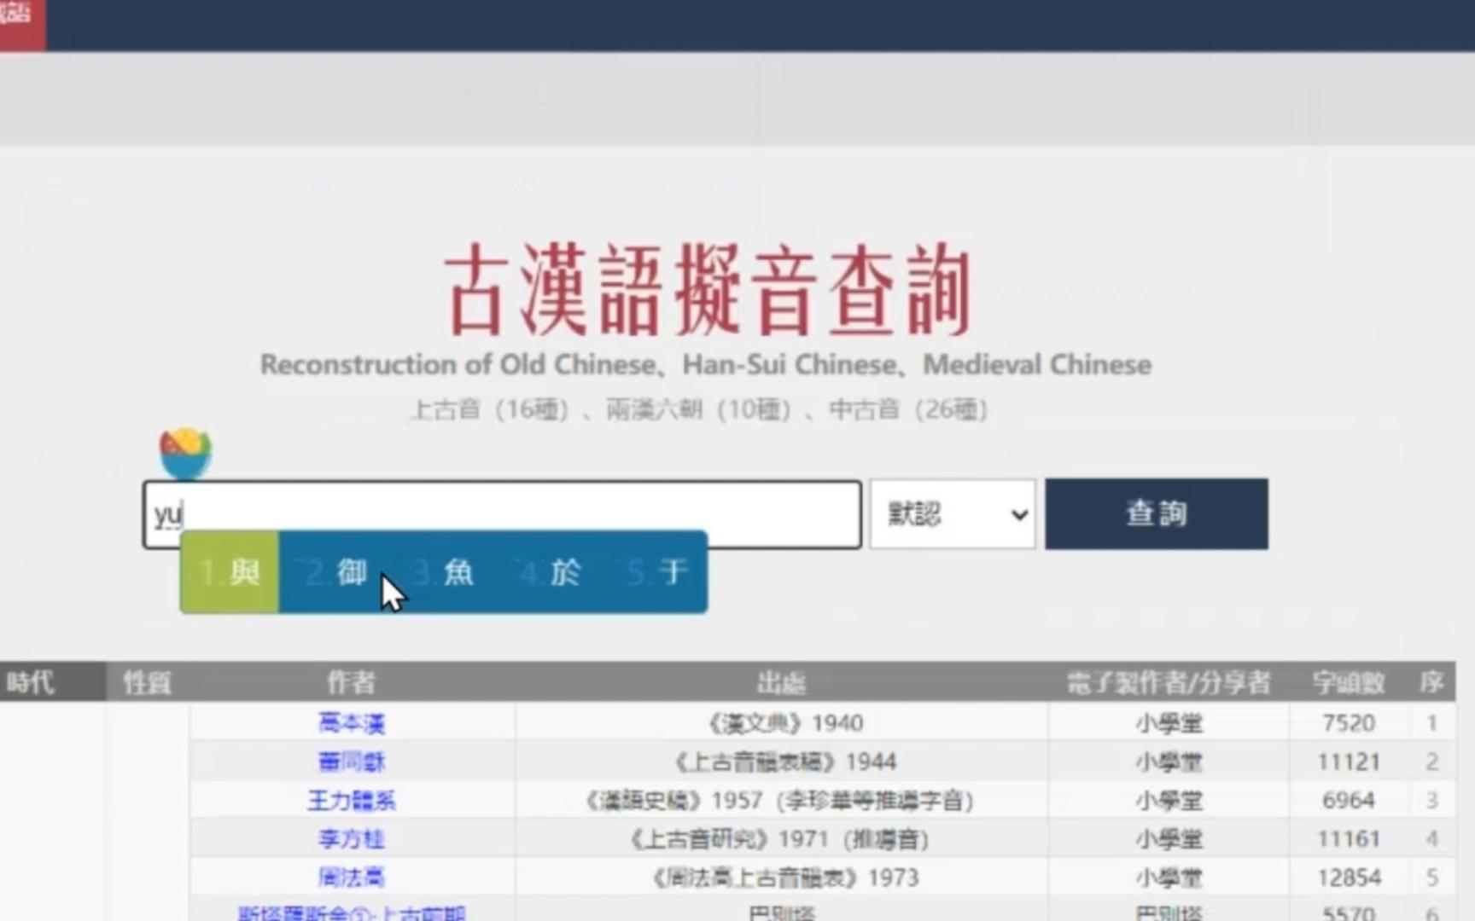Viewport: 1475px width, 921px height.
Task: Click the 上古音（16種） summary line
Action: click(x=699, y=410)
